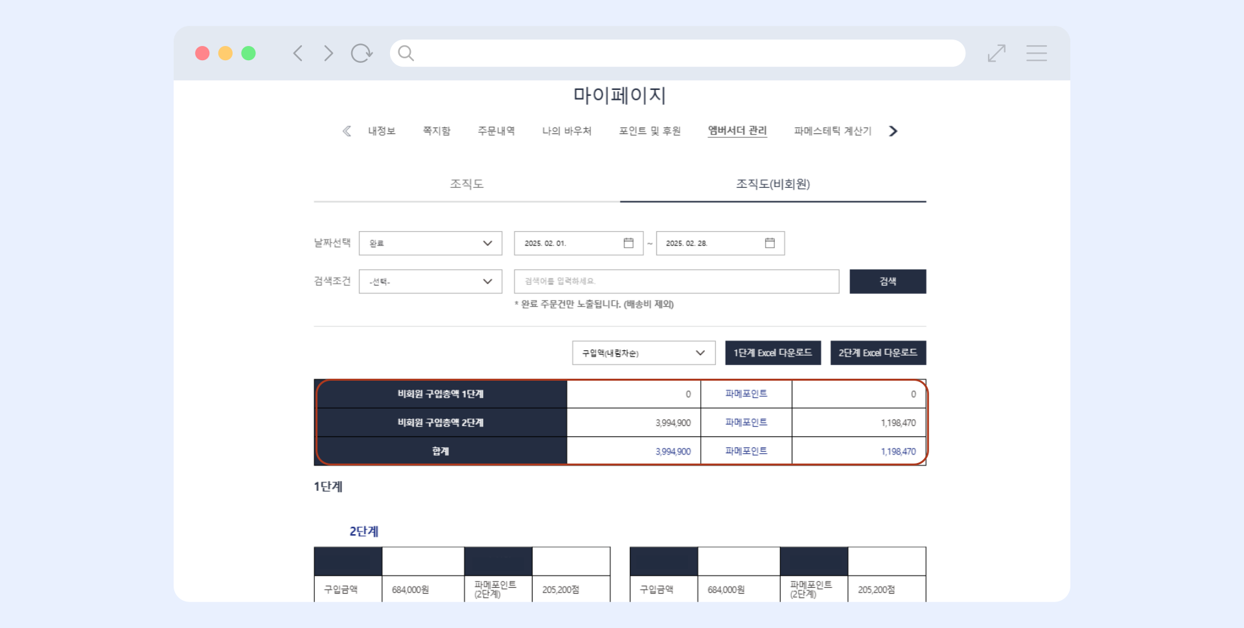Open the 구입액(내림차순) sort dropdown
The height and width of the screenshot is (628, 1244).
pos(643,353)
